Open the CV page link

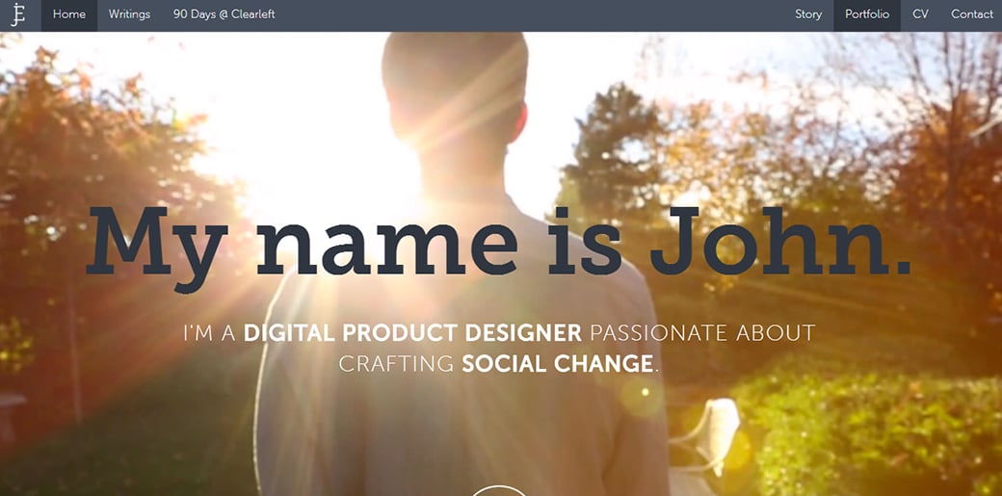pyautogui.click(x=920, y=14)
